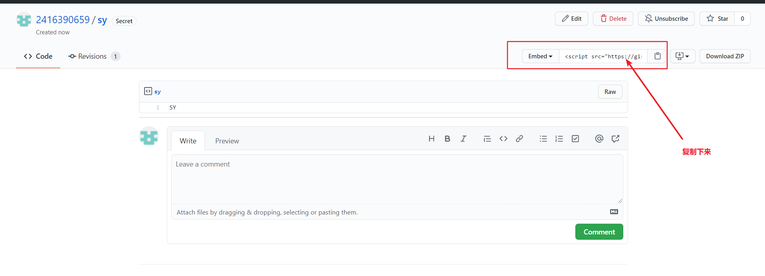This screenshot has width=765, height=276.
Task: Insert a bulleted list
Action: pyautogui.click(x=543, y=139)
